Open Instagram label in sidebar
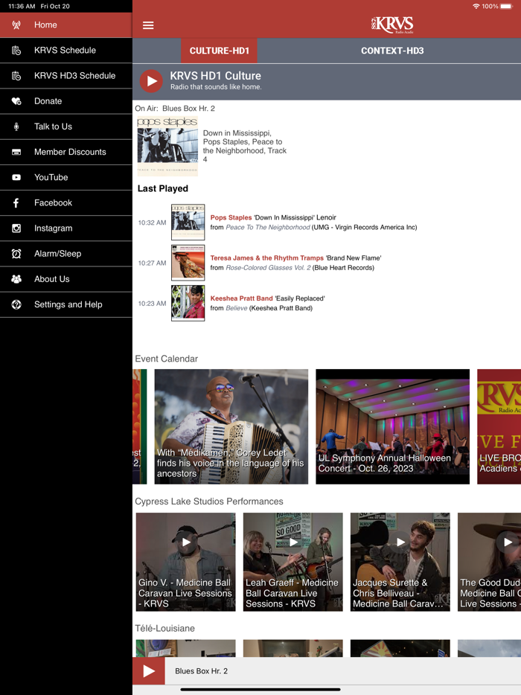Image resolution: width=521 pixels, height=695 pixels. (53, 228)
